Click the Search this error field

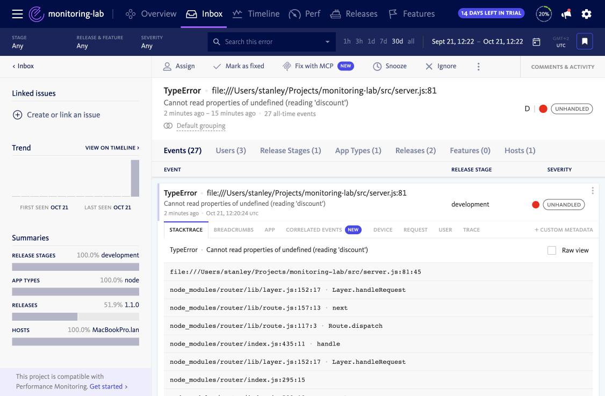(x=271, y=42)
